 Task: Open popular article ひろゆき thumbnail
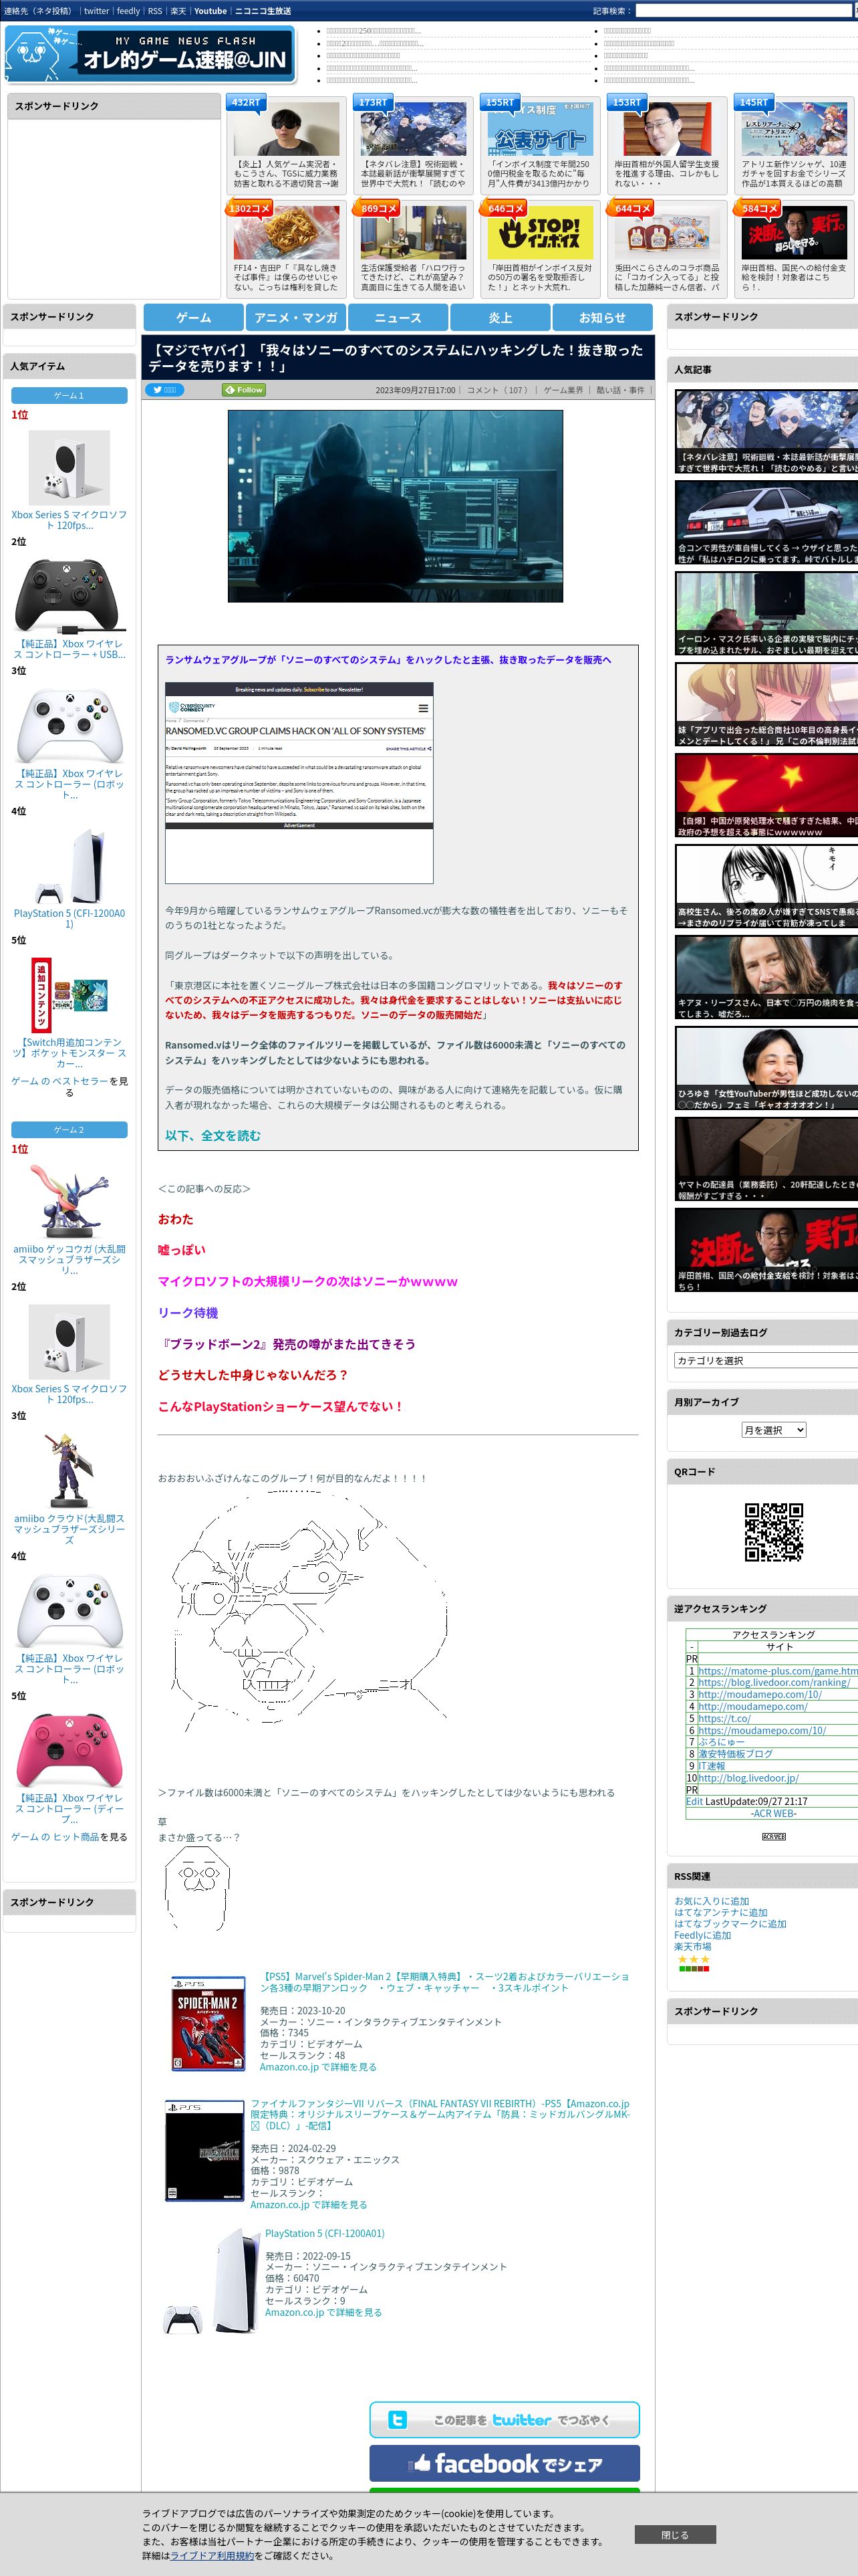click(x=766, y=1069)
